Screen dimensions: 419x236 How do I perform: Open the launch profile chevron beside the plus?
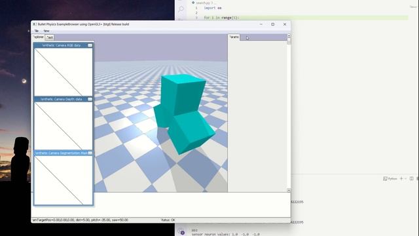(406, 178)
